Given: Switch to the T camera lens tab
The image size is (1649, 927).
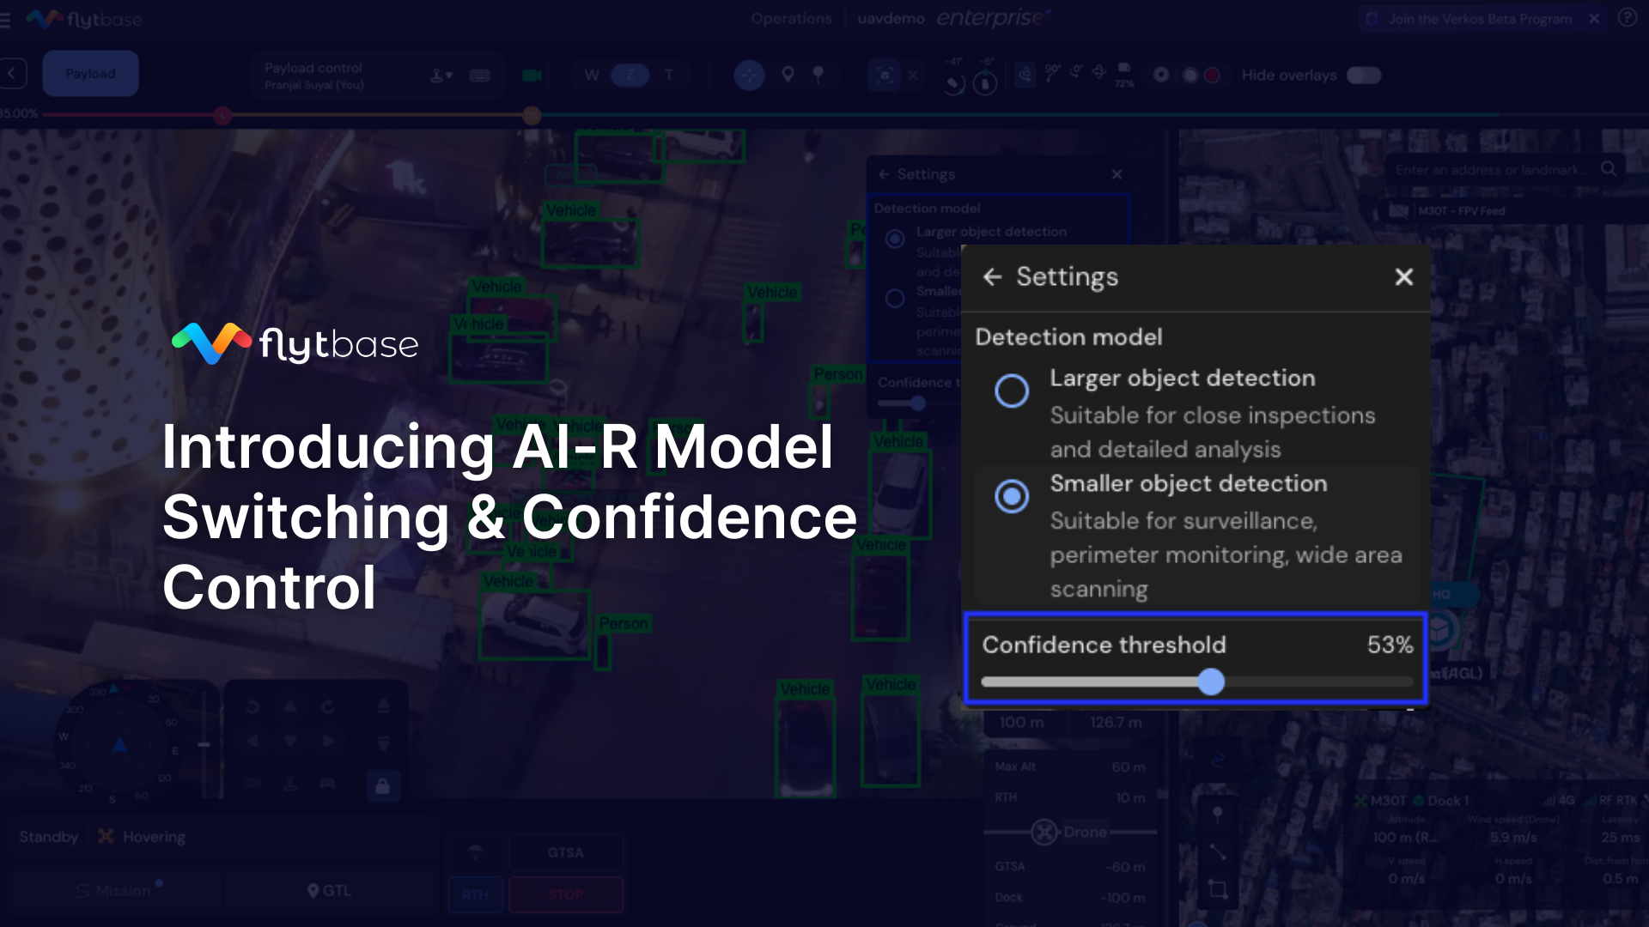Looking at the screenshot, I should (x=669, y=76).
